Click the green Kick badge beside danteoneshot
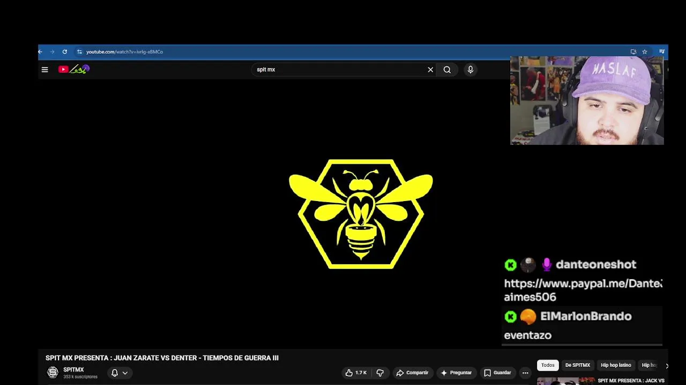This screenshot has width=686, height=385. 511,265
